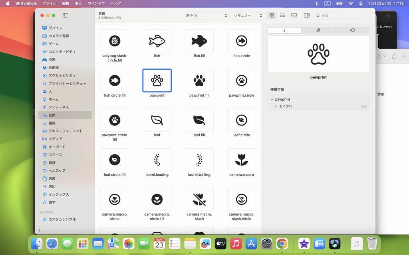Open the 編集 menu in the menu bar

click(66, 3)
